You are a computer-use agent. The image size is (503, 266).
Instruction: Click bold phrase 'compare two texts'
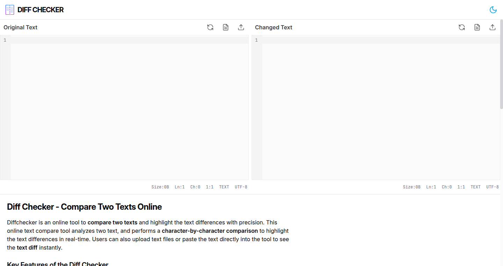pyautogui.click(x=112, y=222)
